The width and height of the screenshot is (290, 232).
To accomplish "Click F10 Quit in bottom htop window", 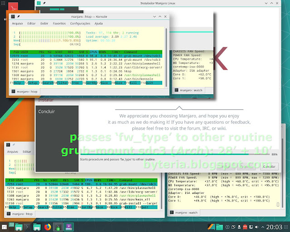I will tap(146, 207).
